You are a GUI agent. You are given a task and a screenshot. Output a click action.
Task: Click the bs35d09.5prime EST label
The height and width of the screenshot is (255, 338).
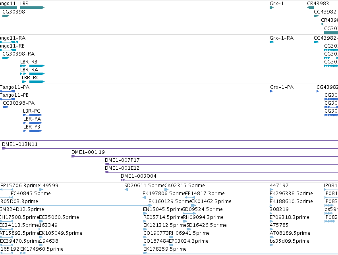pyautogui.click(x=290, y=241)
